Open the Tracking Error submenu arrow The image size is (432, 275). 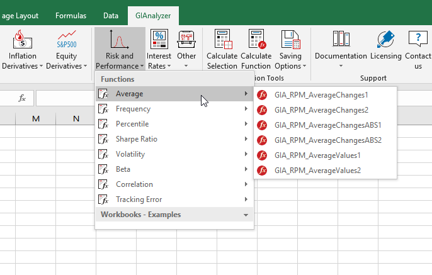click(246, 199)
